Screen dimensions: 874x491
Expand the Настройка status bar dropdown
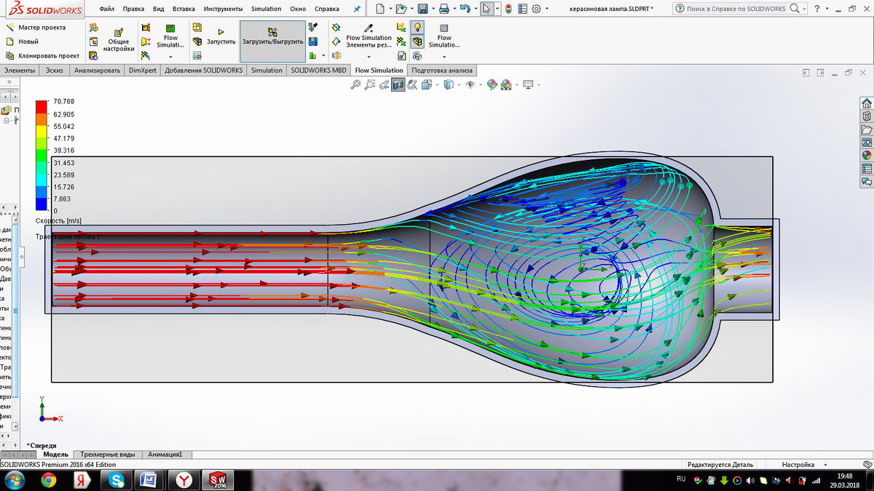coord(825,464)
